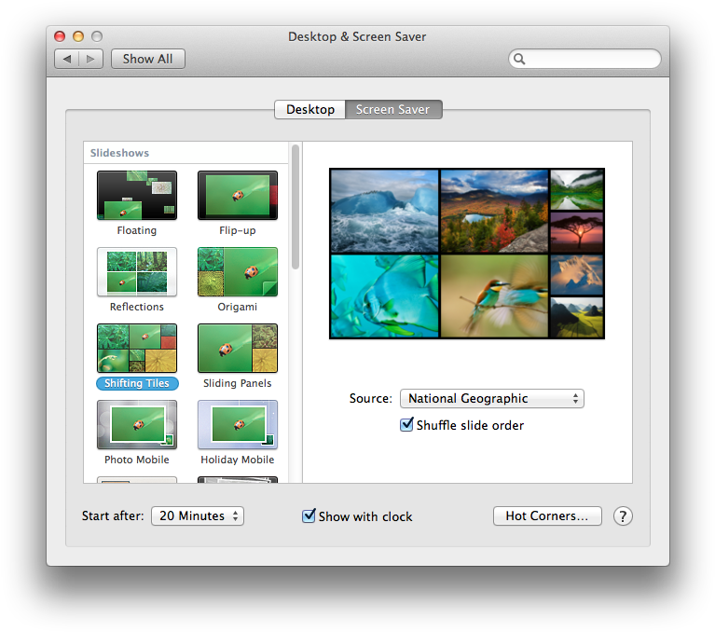Toggle the Shuffle slide order checkbox
The width and height of the screenshot is (715, 632).
point(406,424)
